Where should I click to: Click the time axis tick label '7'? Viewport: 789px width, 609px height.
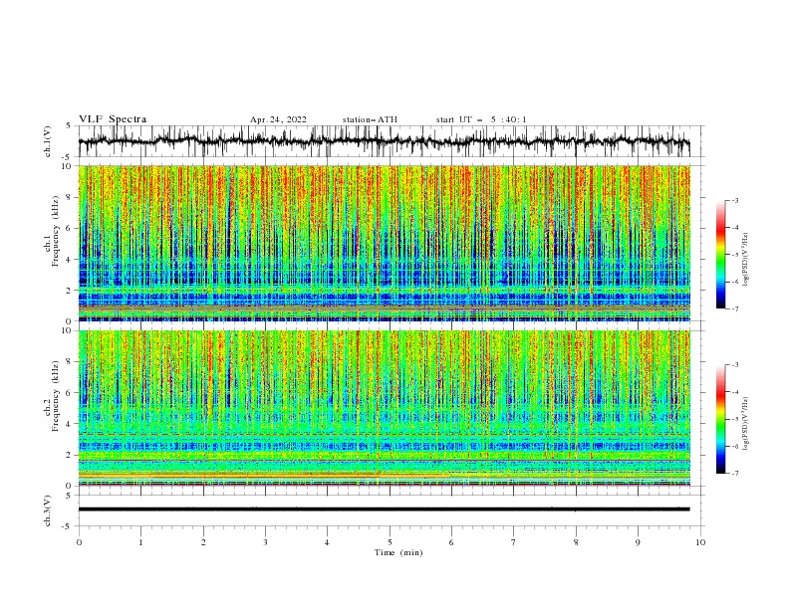514,542
